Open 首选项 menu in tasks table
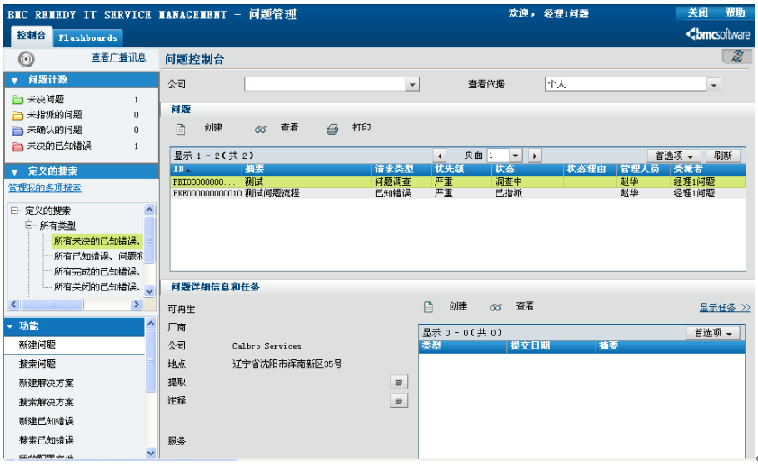This screenshot has width=758, height=466. (x=713, y=333)
